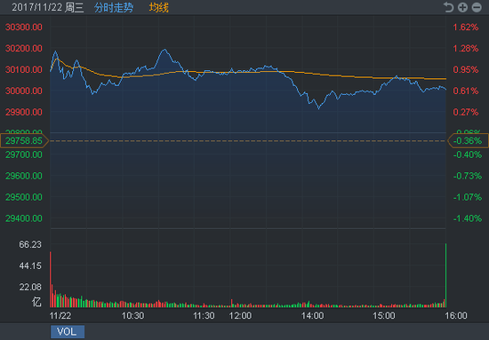
Task: Click the 29700.00 price axis label
Action: tap(24, 154)
